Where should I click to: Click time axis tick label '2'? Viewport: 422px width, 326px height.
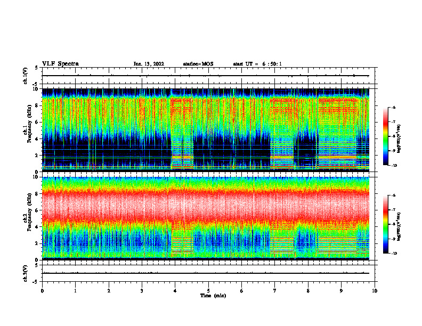click(109, 291)
